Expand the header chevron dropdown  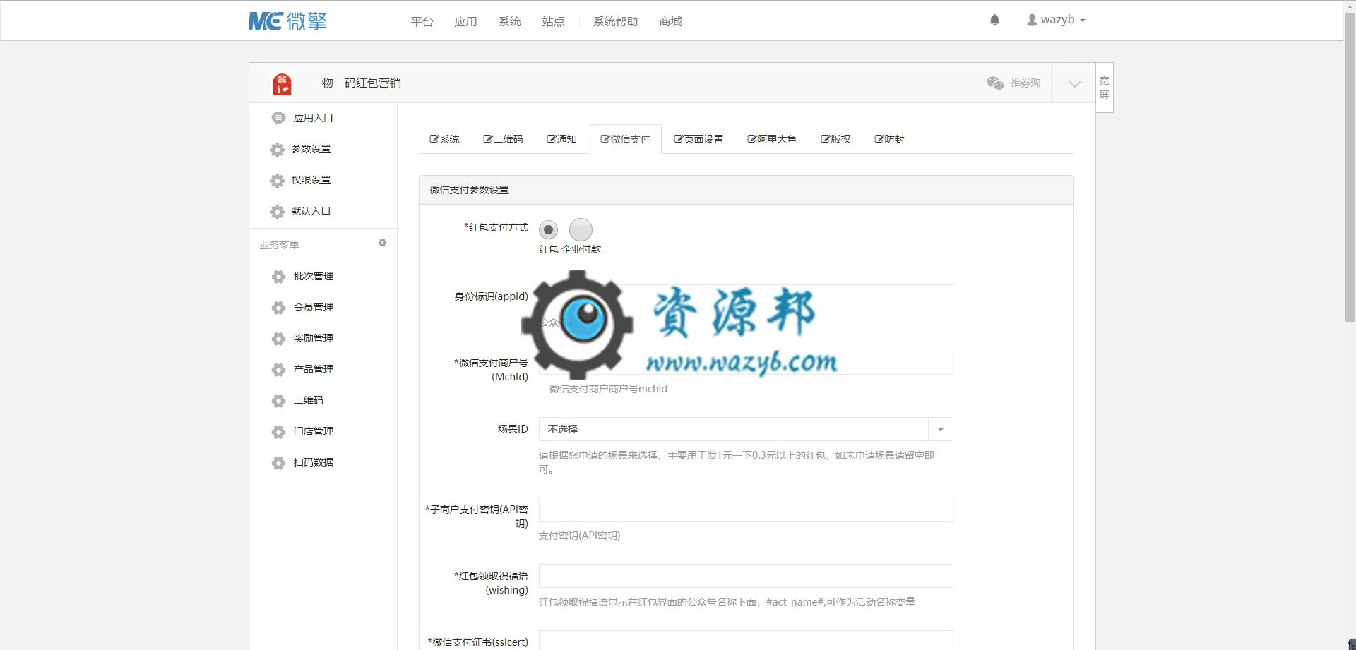1074,83
